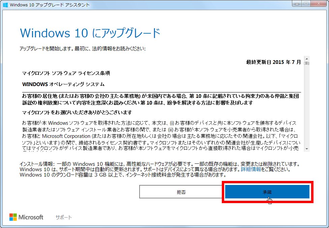Viewport: 329px width, 228px height.
Task: Click the アップグレードを開始します intro text
Action: point(83,49)
